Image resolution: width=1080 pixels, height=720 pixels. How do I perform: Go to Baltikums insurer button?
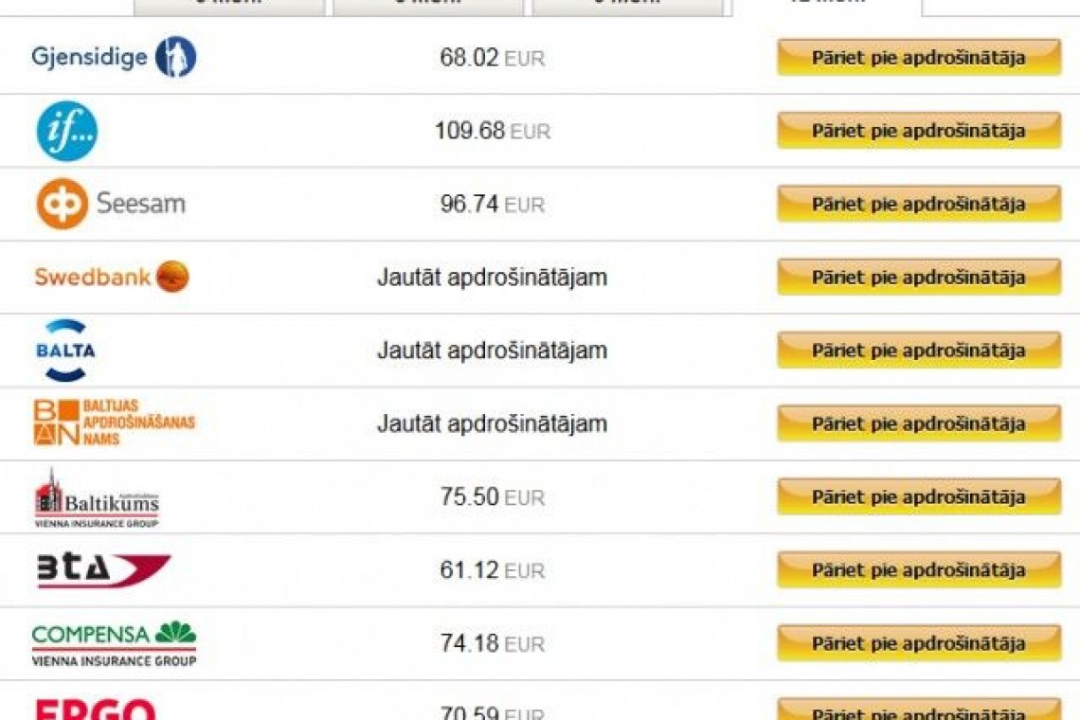[919, 496]
